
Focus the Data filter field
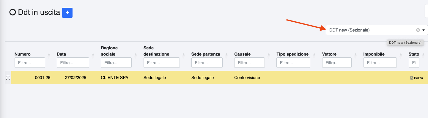(x=73, y=63)
